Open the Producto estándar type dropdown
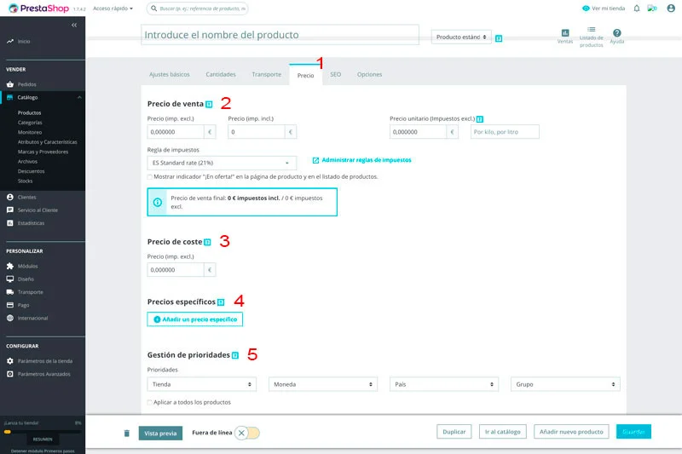The height and width of the screenshot is (454, 682). 461,37
